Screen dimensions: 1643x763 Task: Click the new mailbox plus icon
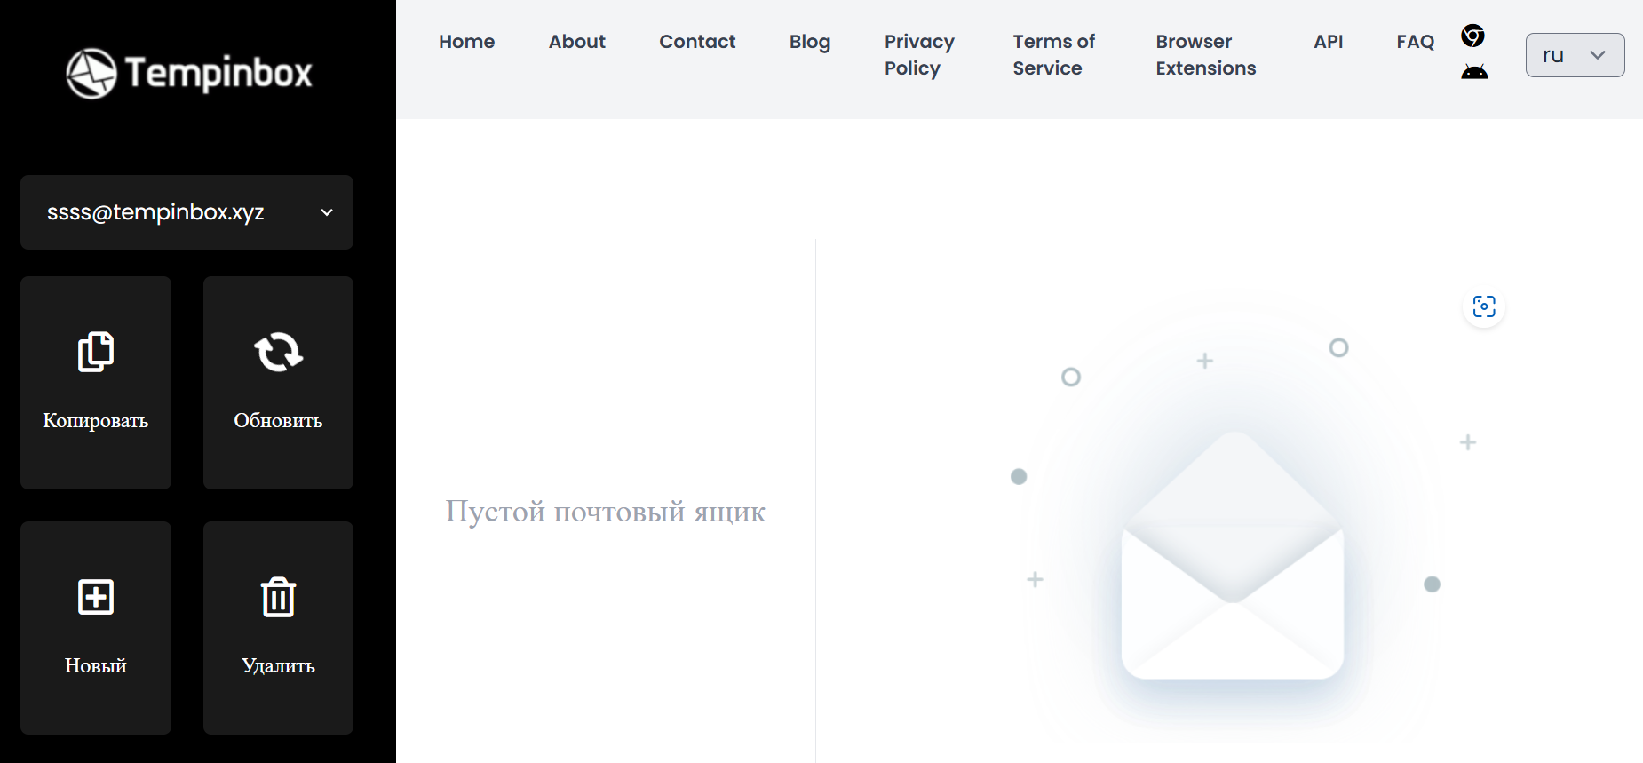tap(96, 597)
